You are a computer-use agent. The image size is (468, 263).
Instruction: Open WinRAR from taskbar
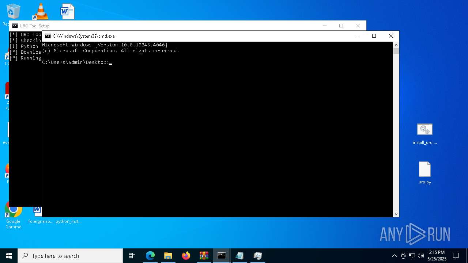[204, 256]
